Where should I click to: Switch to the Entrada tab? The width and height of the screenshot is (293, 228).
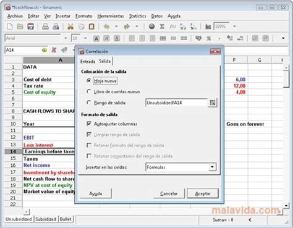88,61
